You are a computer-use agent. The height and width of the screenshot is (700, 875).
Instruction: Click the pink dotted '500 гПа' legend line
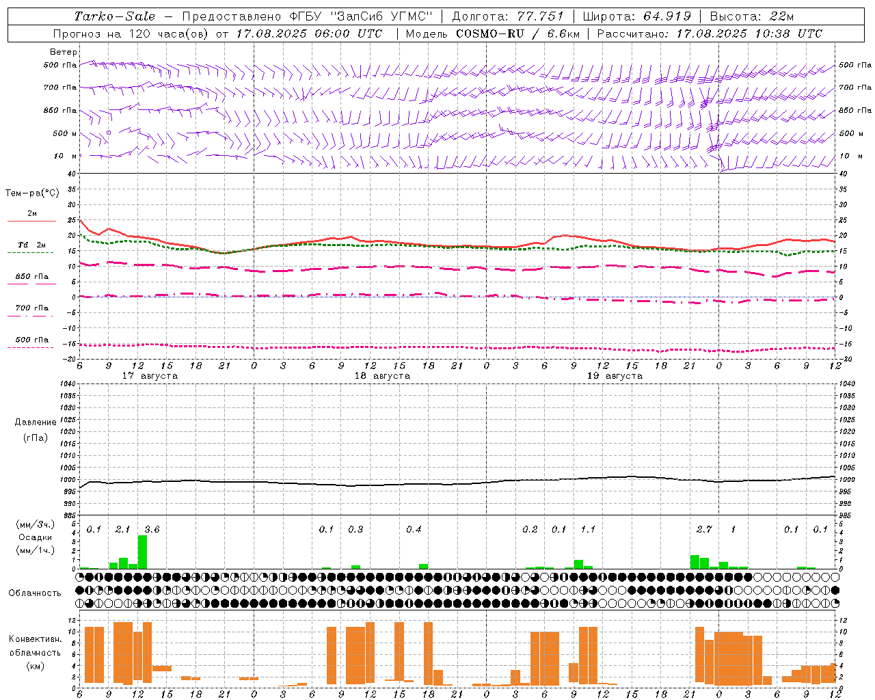point(30,347)
